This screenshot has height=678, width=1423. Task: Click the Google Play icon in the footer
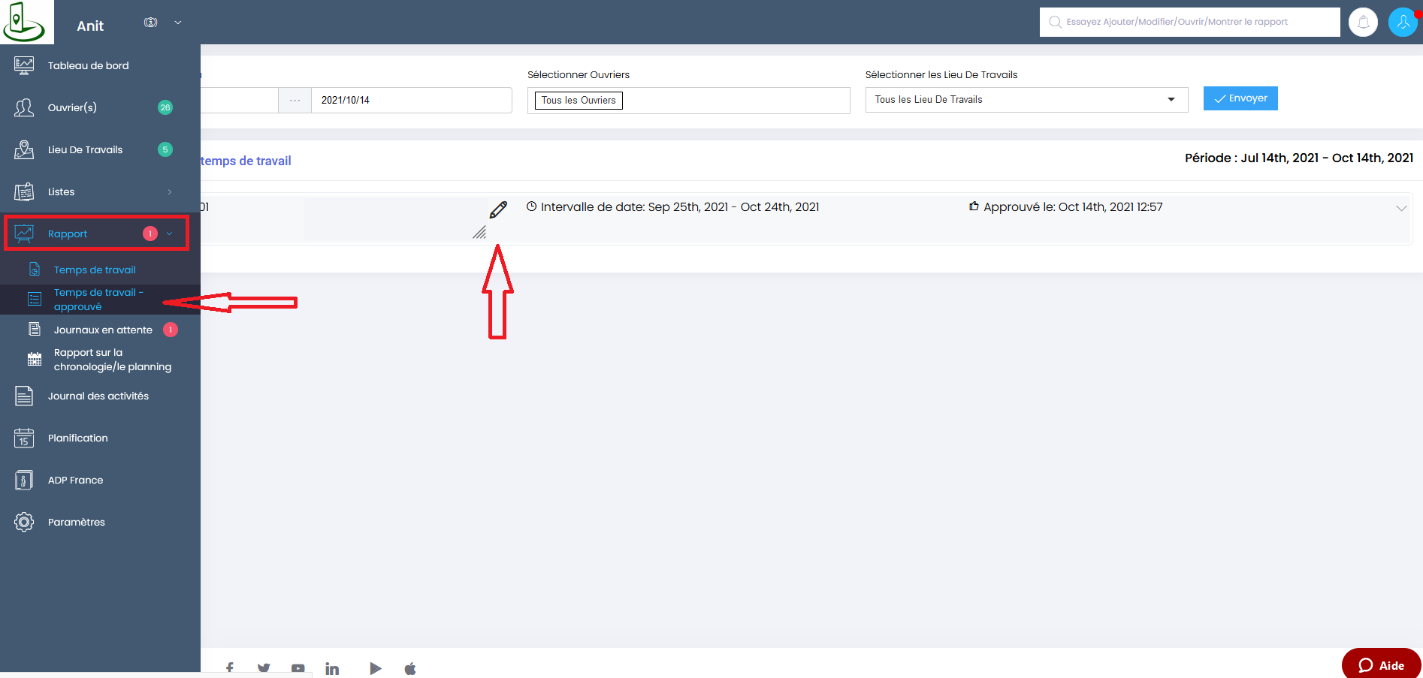pyautogui.click(x=375, y=668)
